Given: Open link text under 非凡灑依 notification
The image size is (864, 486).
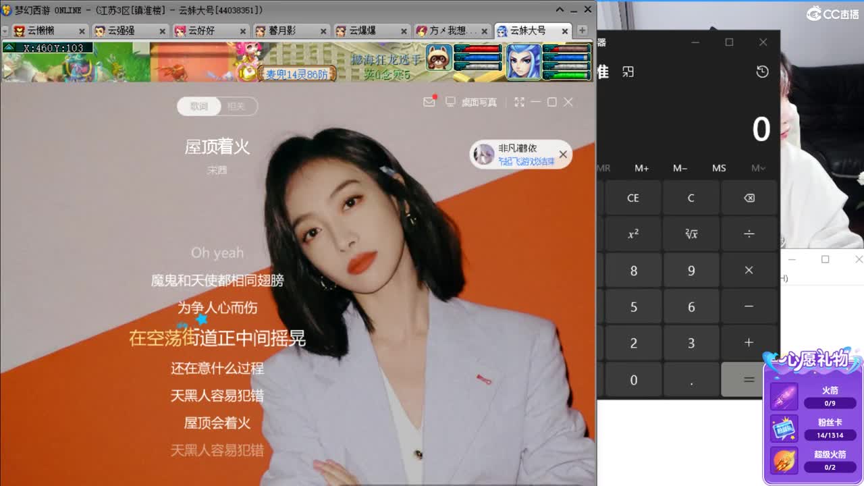Looking at the screenshot, I should click(x=526, y=161).
